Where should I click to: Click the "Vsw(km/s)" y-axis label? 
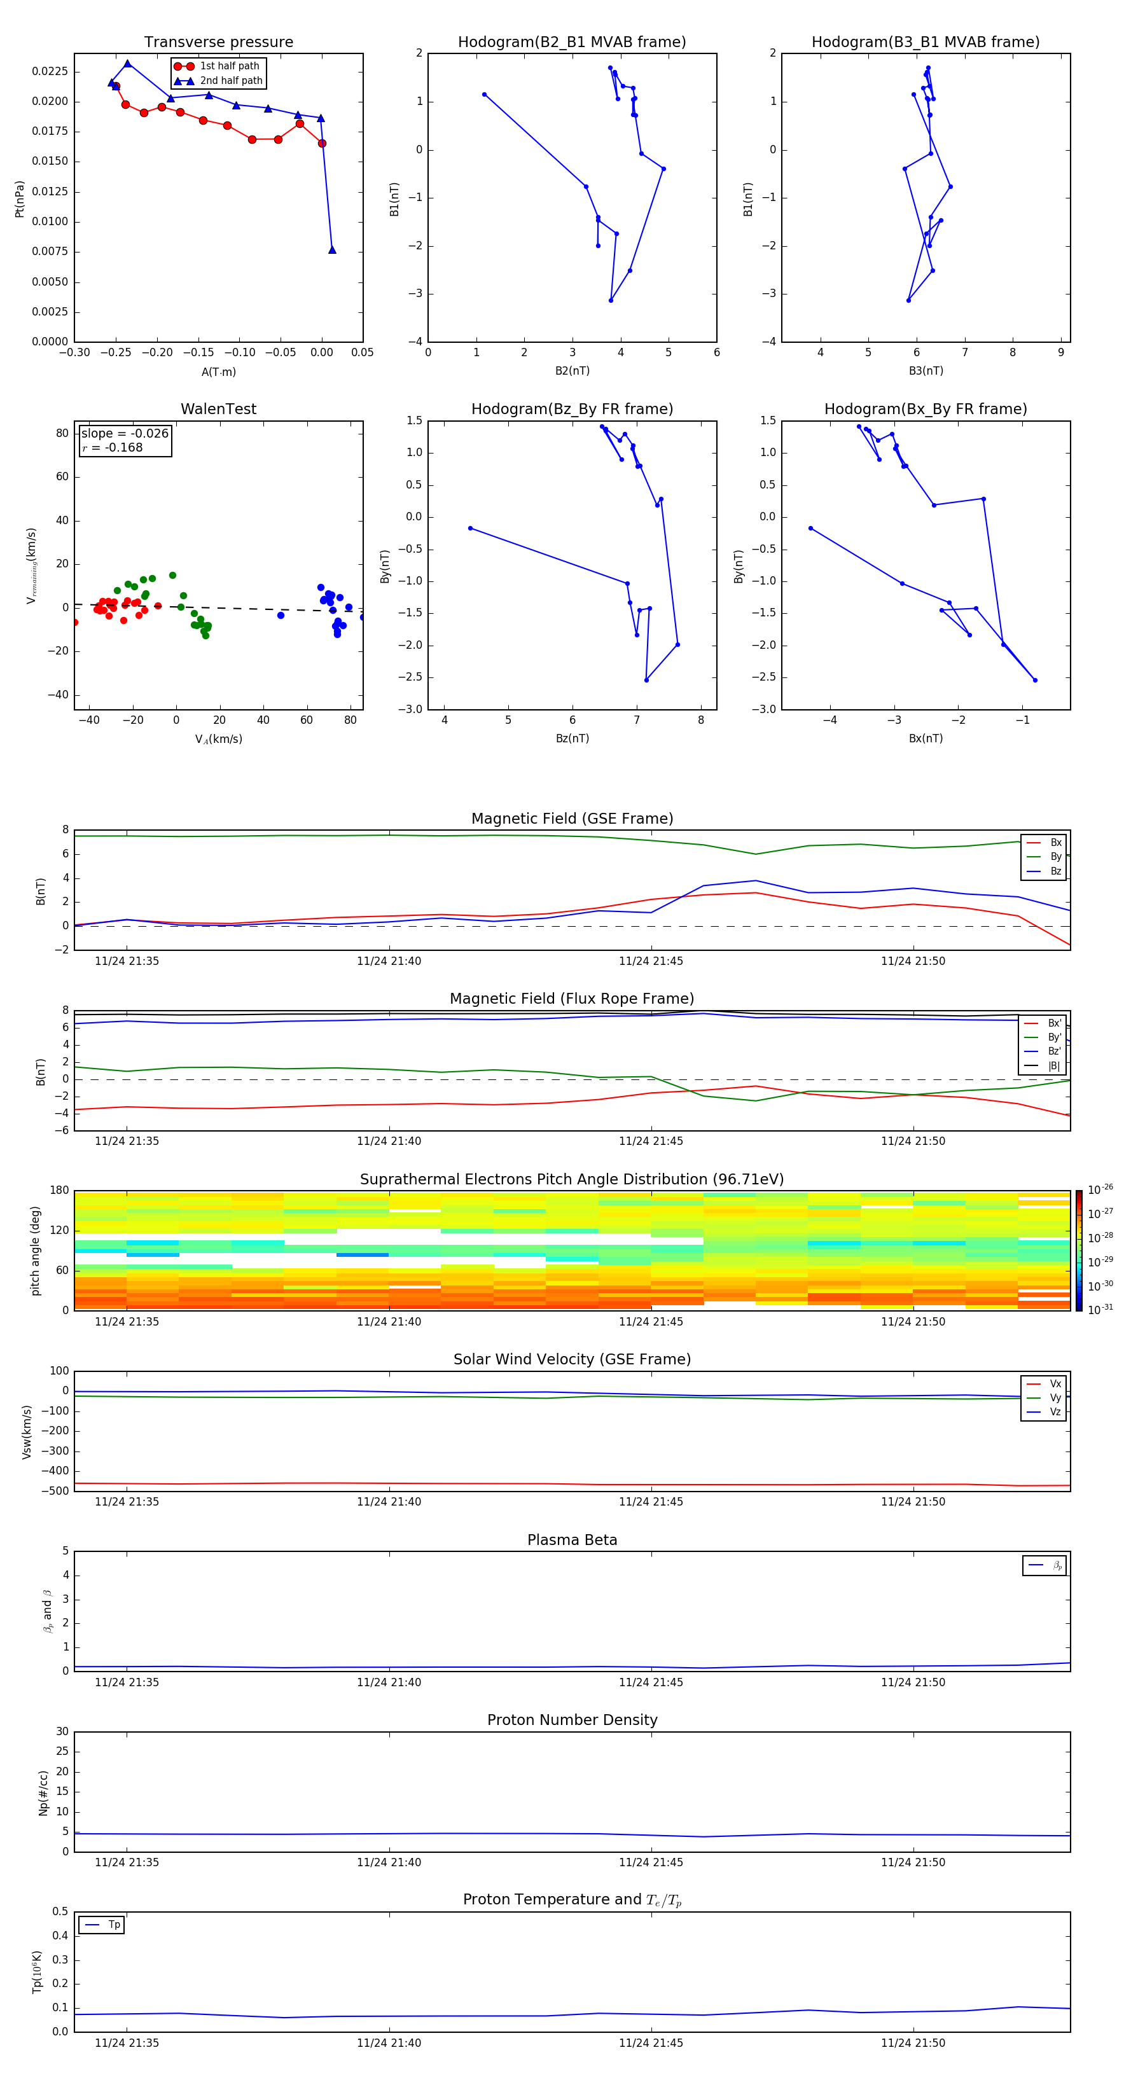(x=27, y=1432)
